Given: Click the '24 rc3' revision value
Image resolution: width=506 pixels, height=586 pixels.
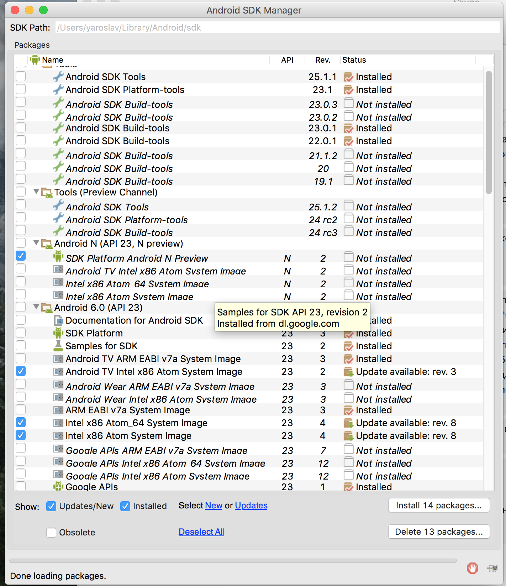Looking at the screenshot, I should [x=323, y=233].
